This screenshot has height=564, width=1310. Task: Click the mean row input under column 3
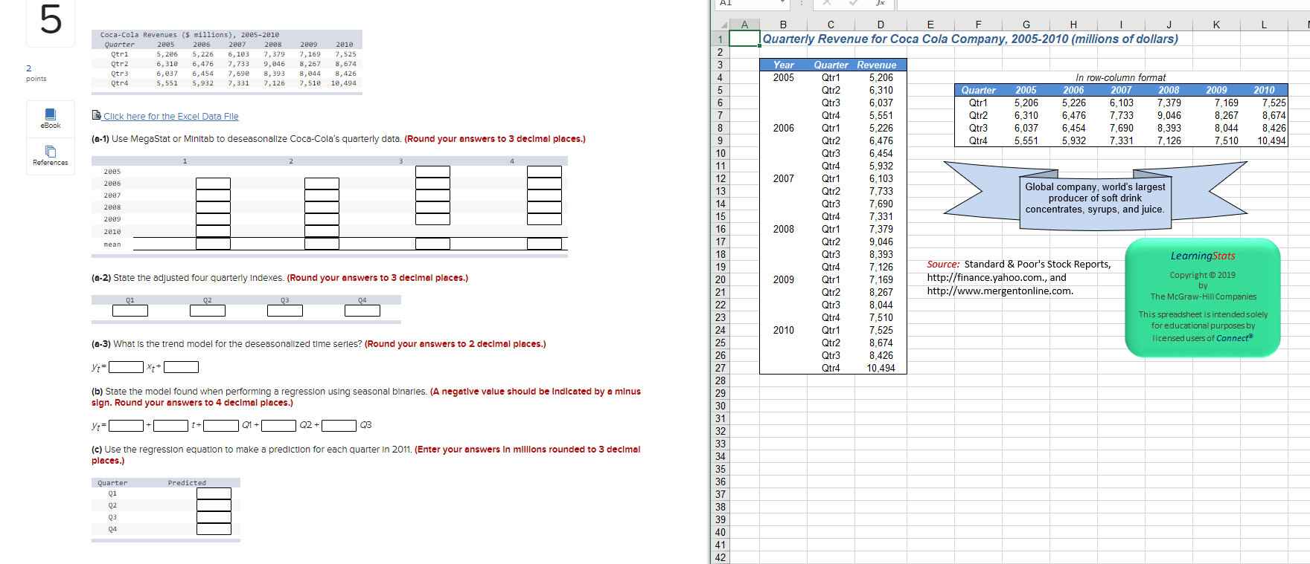click(x=432, y=244)
